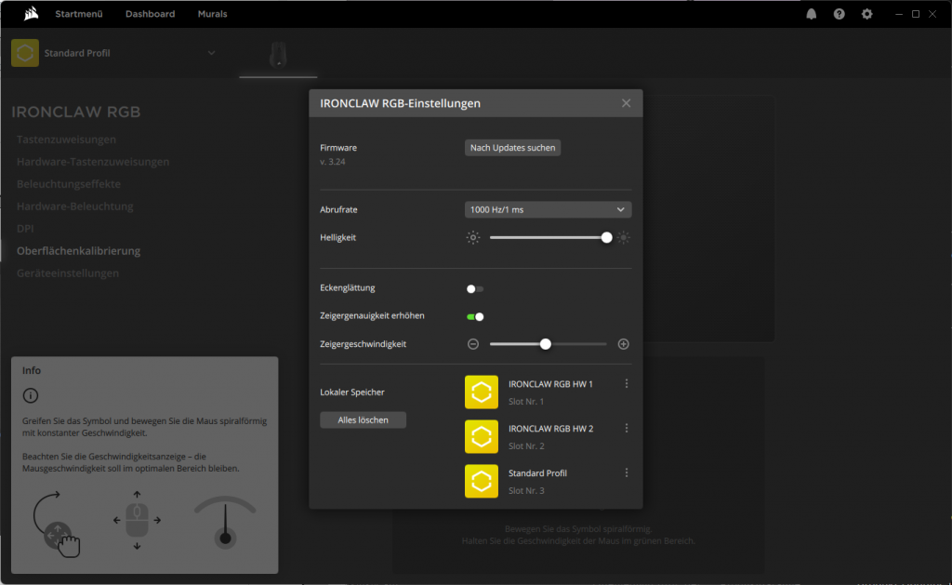Click the IRONCLAW RGB HW 2 profile icon

(482, 436)
